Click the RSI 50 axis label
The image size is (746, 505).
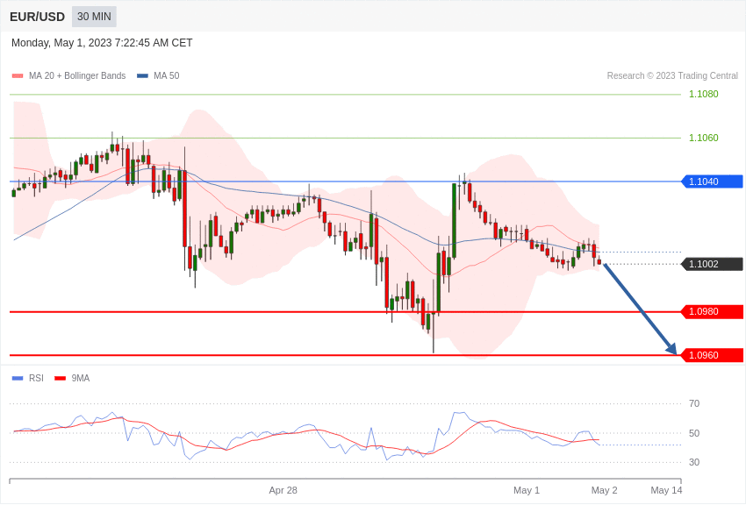694,433
